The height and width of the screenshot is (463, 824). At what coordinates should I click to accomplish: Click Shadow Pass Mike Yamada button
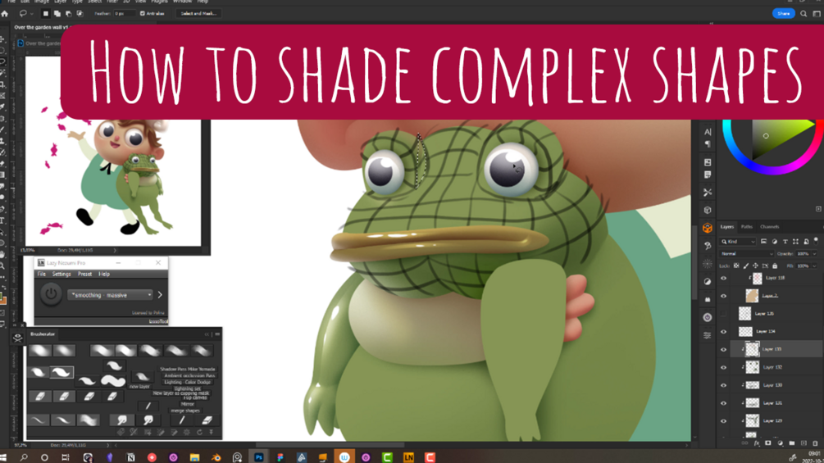(188, 369)
